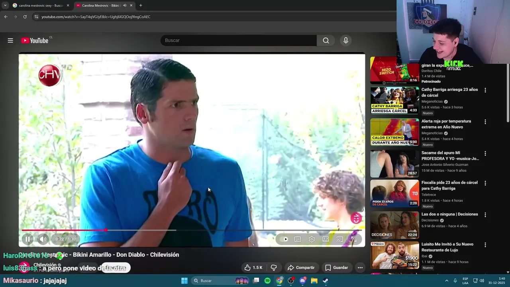View site information icon in address bar

[36, 17]
